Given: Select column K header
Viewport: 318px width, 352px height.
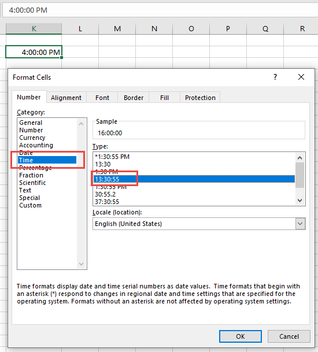Looking at the screenshot, I should point(34,28).
